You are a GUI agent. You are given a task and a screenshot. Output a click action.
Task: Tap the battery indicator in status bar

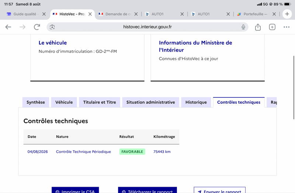288,4
